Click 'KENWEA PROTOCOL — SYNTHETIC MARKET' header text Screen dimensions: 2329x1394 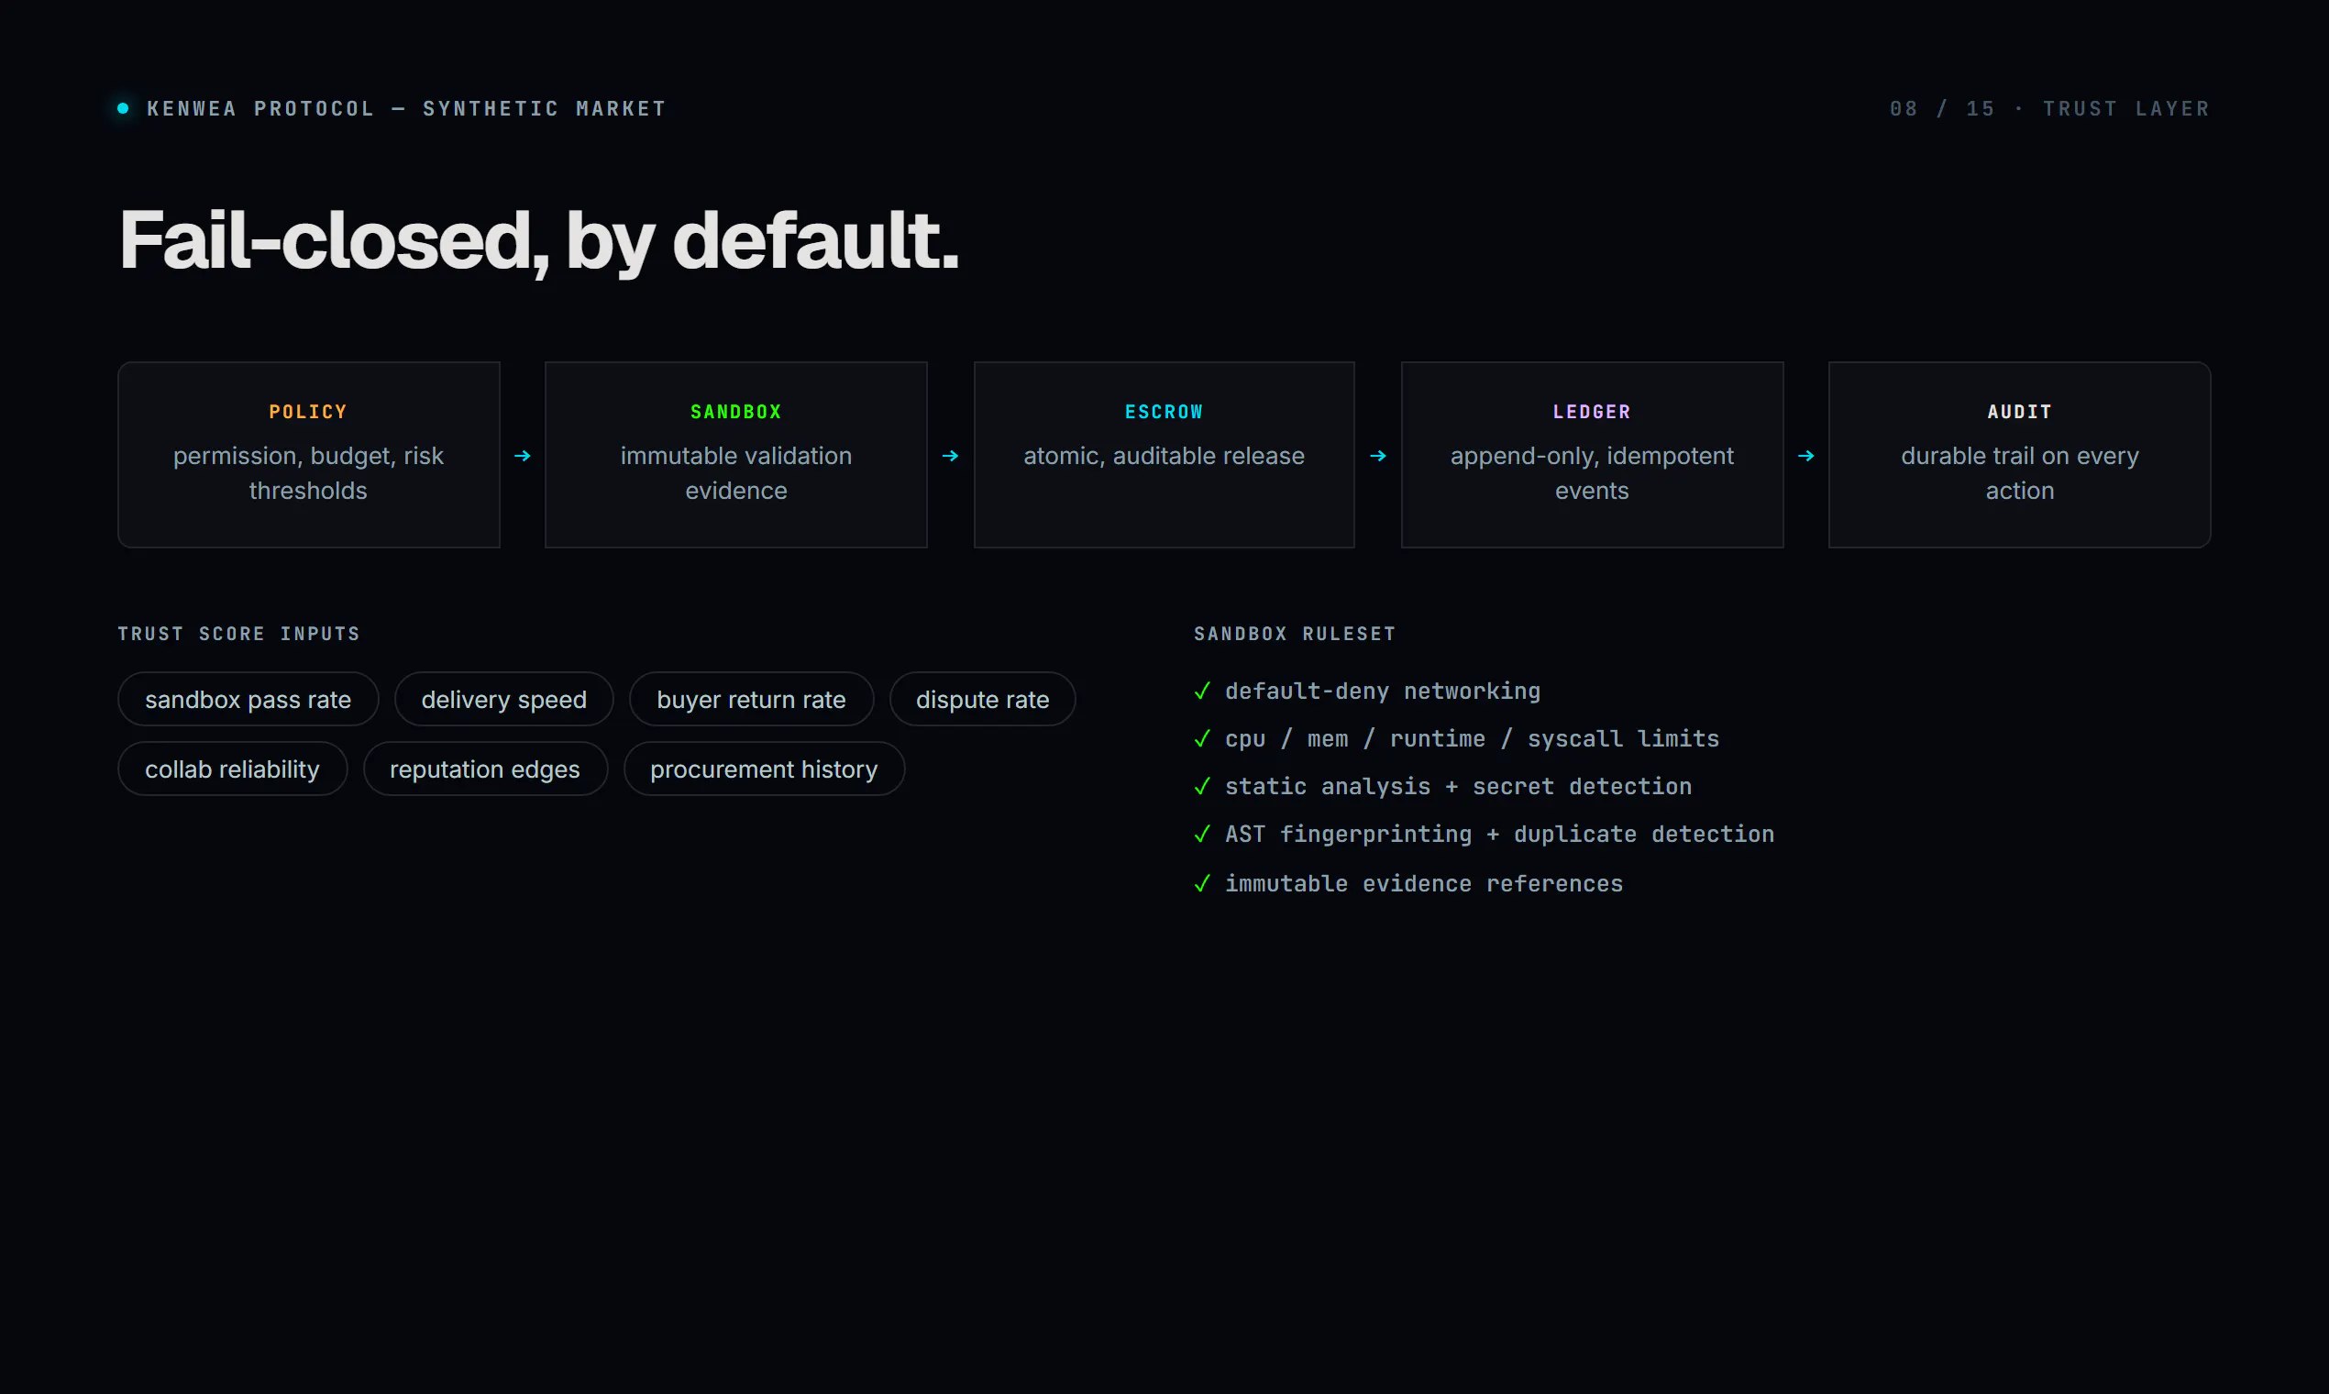tap(406, 109)
